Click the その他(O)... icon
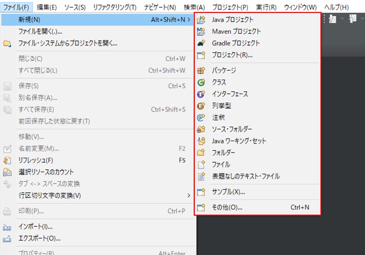 201,207
